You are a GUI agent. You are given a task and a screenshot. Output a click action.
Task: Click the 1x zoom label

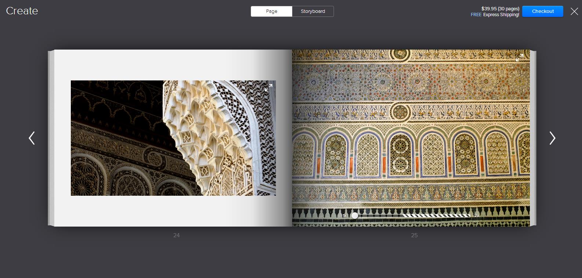pos(344,216)
